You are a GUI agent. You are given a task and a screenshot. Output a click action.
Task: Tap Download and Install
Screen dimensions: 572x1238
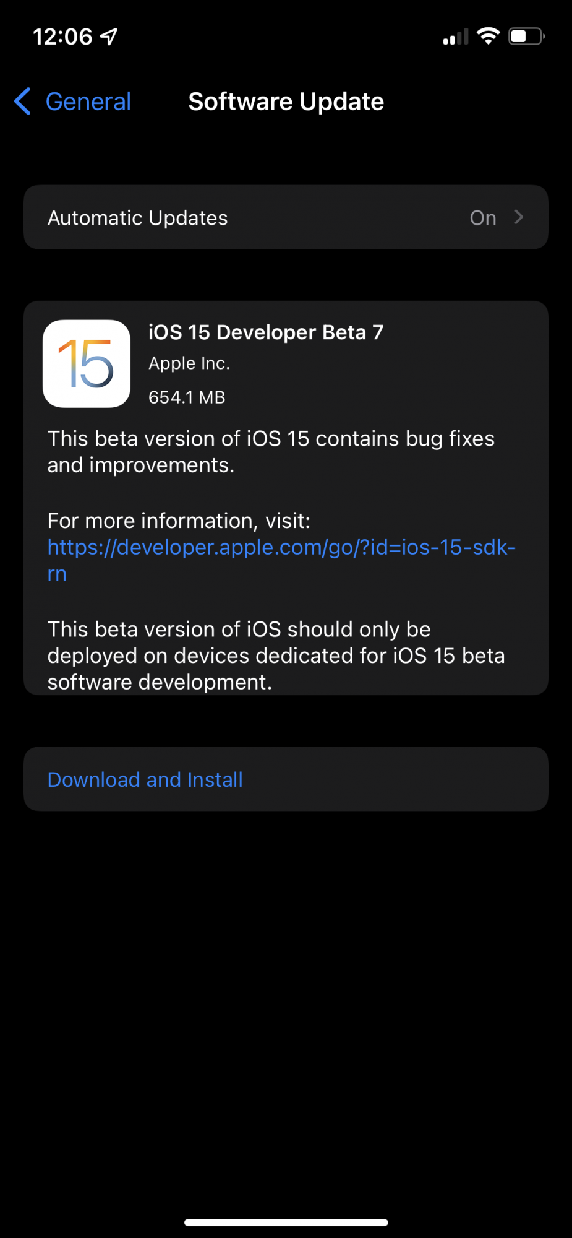click(x=145, y=779)
